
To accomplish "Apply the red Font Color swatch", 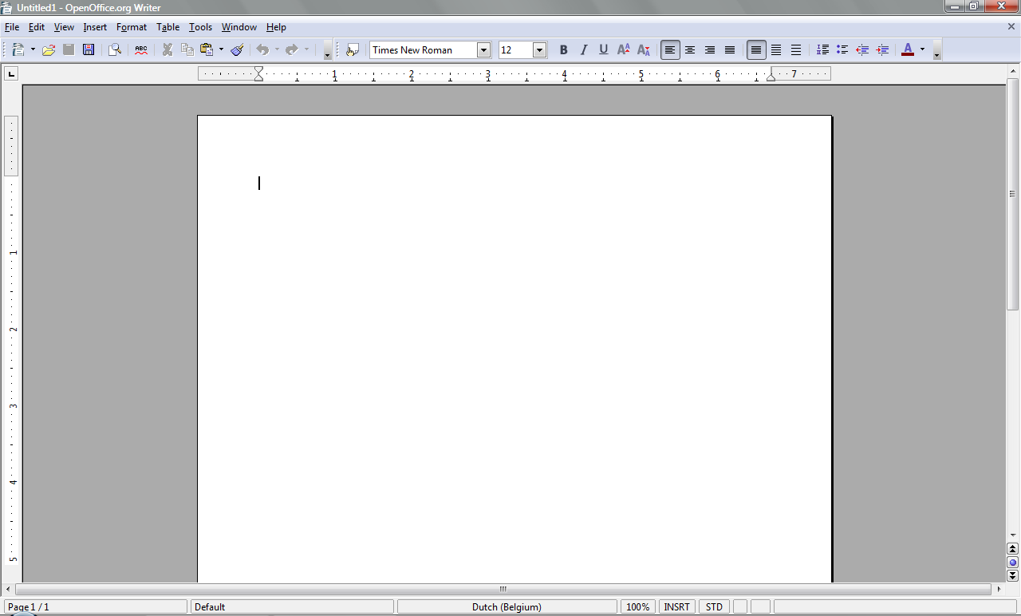I will (x=907, y=50).
